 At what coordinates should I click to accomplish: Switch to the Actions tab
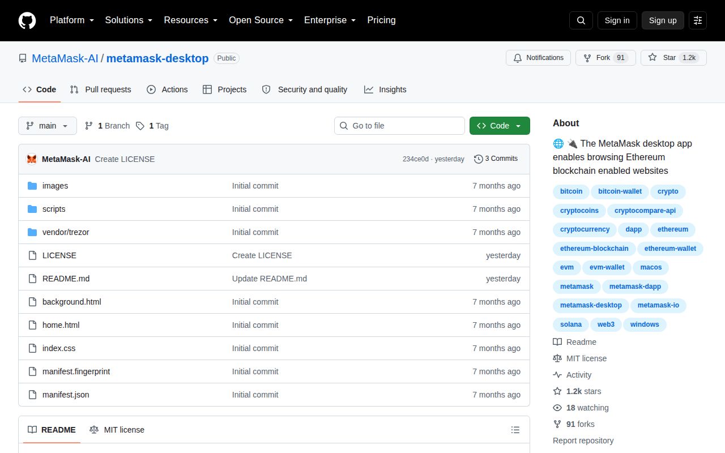(167, 89)
